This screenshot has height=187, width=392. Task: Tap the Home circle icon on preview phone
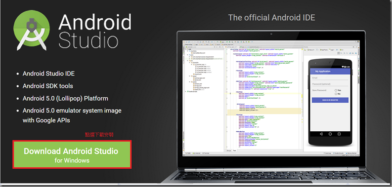[330, 134]
